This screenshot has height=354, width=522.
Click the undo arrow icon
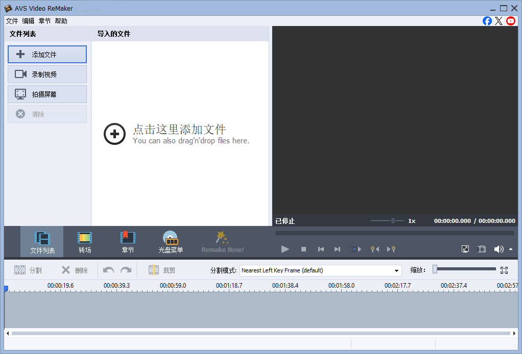pos(108,270)
